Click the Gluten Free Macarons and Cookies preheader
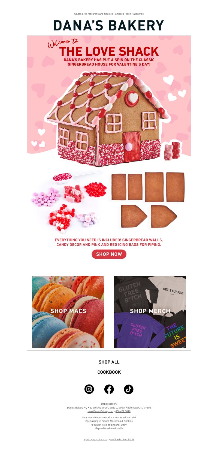 coord(109,14)
